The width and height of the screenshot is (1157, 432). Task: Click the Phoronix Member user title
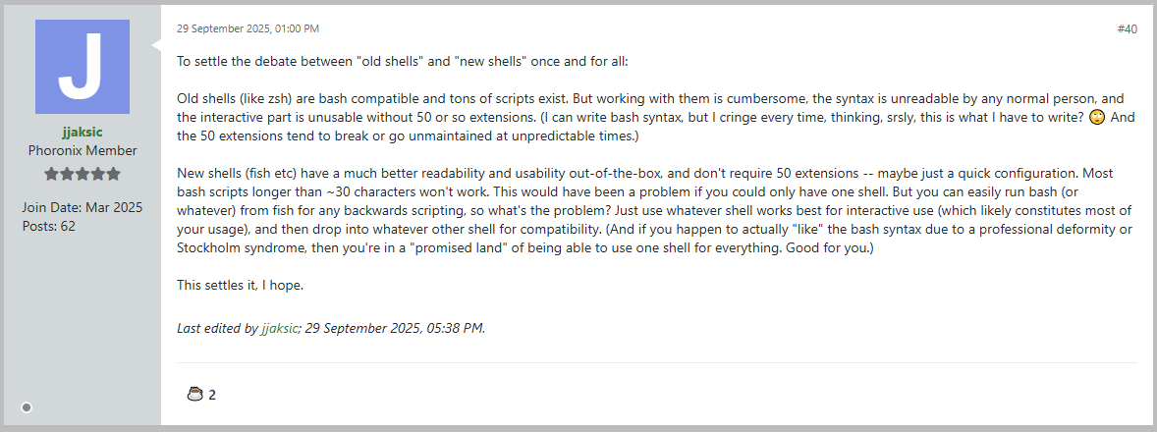[83, 150]
